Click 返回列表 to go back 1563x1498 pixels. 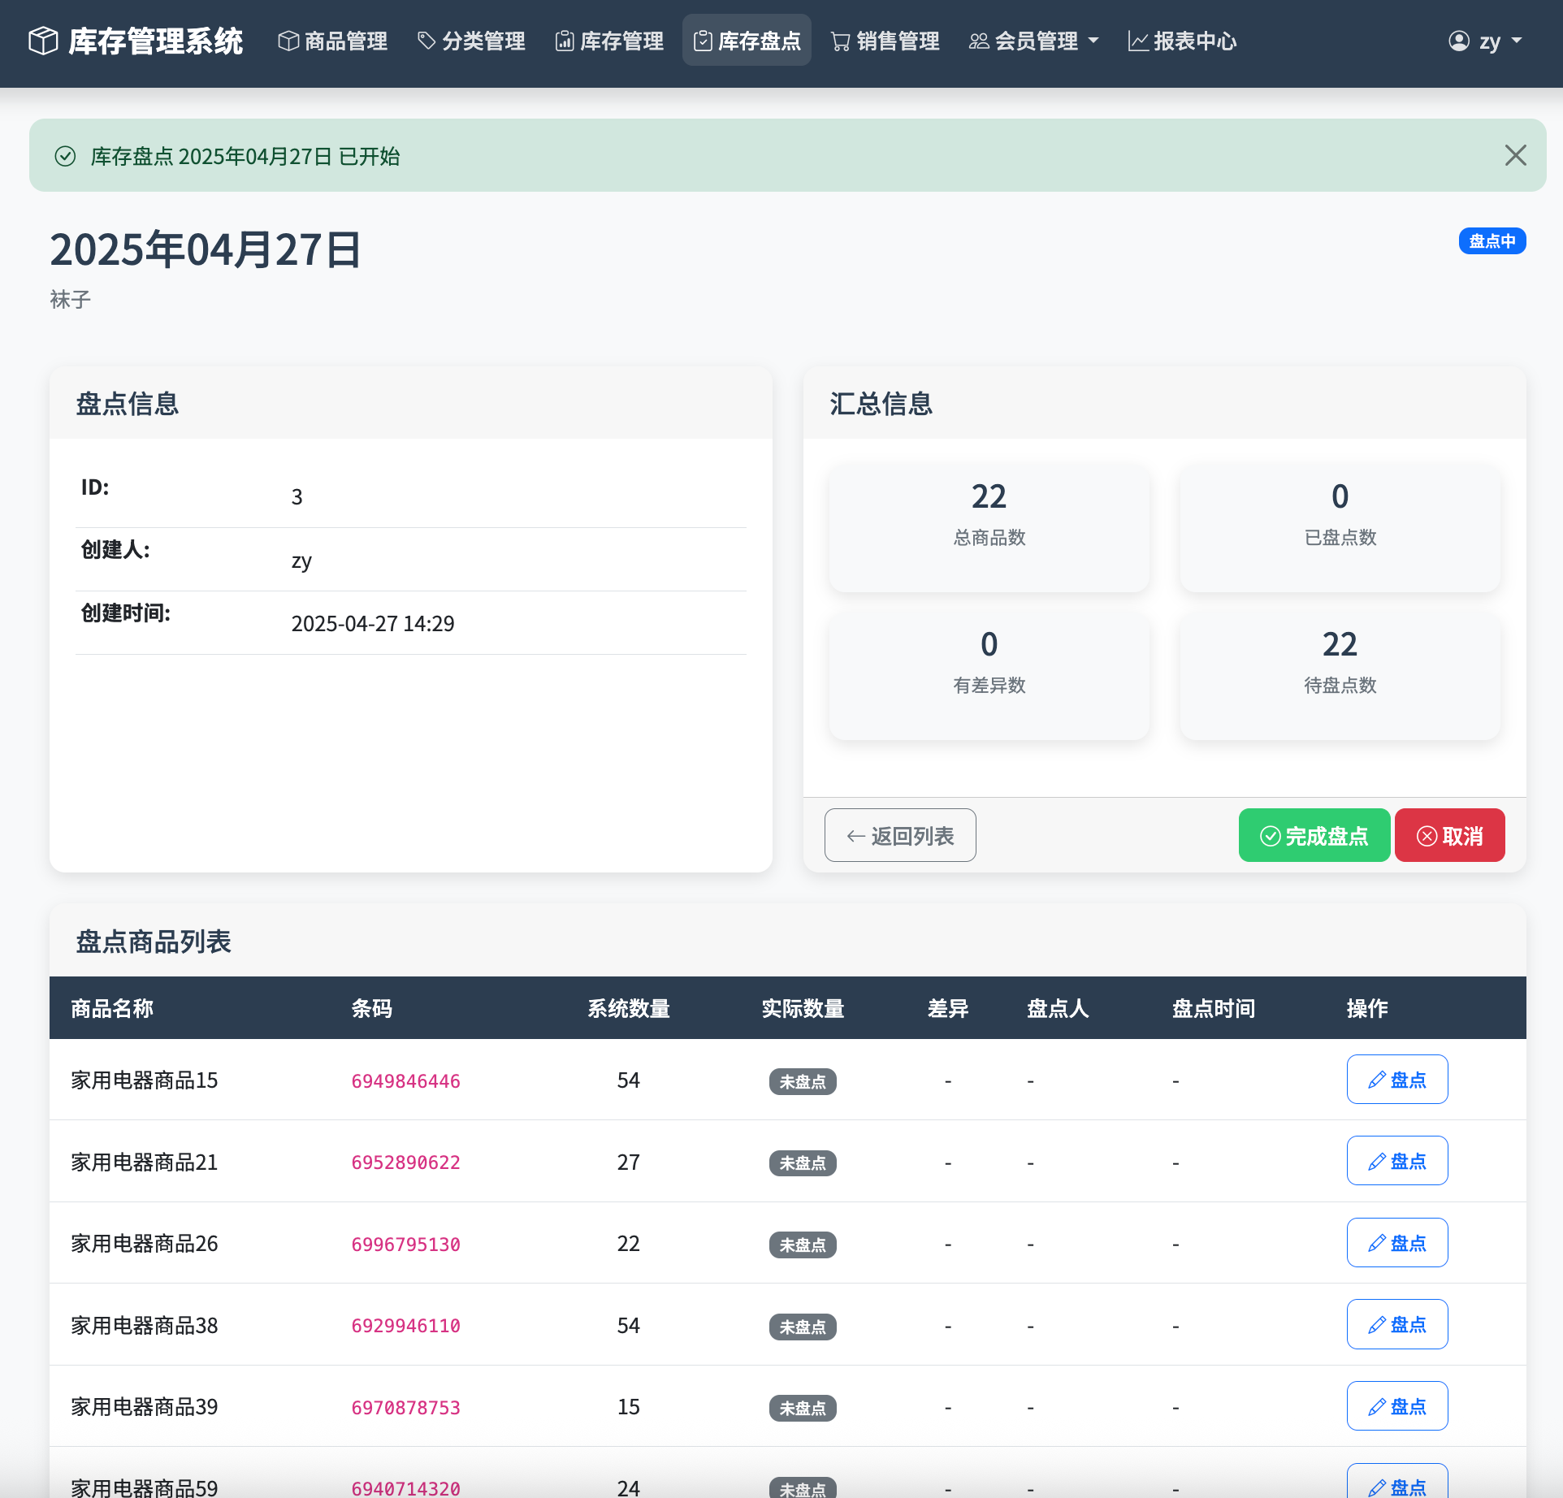[899, 834]
